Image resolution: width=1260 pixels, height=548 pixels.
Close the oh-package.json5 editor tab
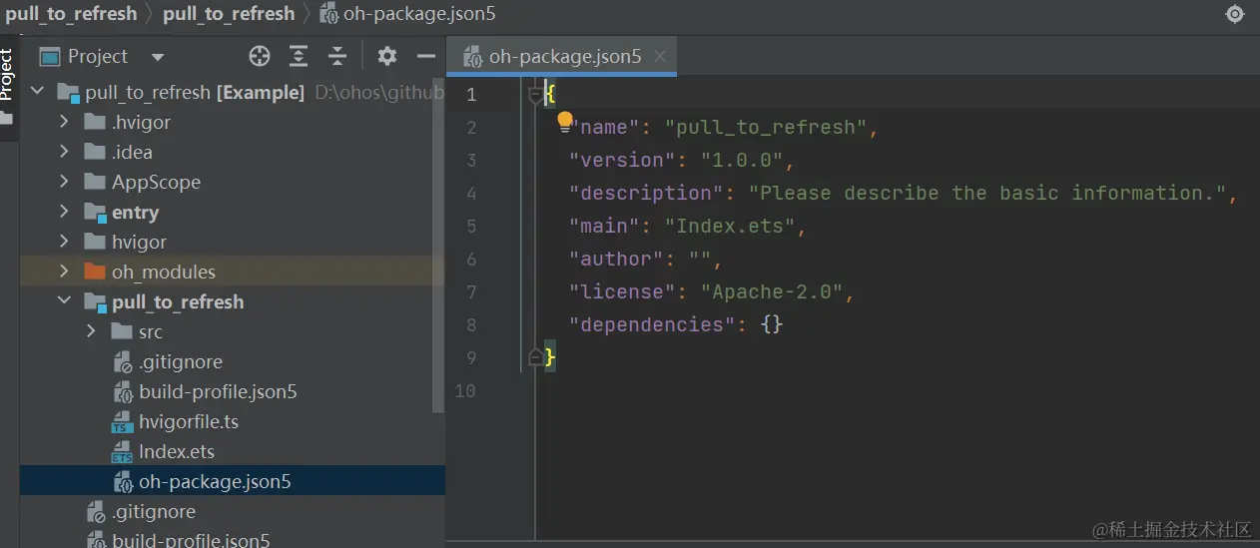659,56
